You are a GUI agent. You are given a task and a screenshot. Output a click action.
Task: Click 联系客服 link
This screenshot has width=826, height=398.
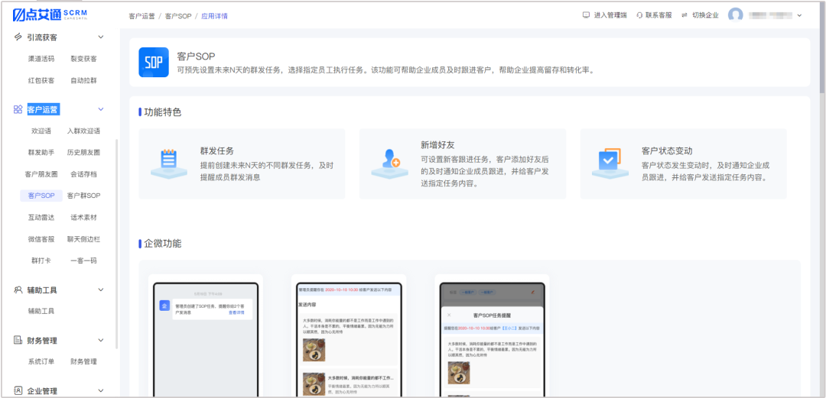[659, 15]
